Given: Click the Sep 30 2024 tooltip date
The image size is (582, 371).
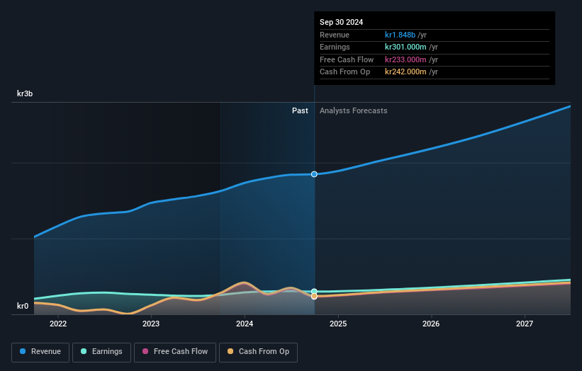Looking at the screenshot, I should pyautogui.click(x=342, y=22).
